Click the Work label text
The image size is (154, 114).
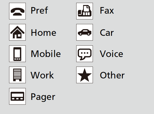click(42, 75)
